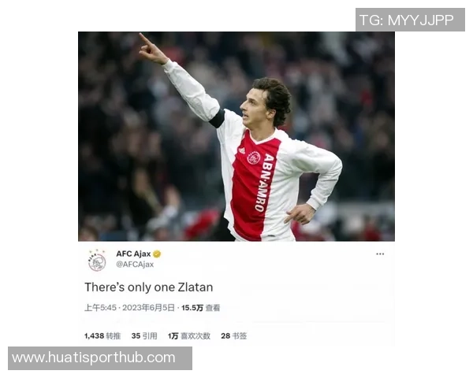Open the 35 引用 quotes list
The width and height of the screenshot is (473, 378).
[144, 335]
